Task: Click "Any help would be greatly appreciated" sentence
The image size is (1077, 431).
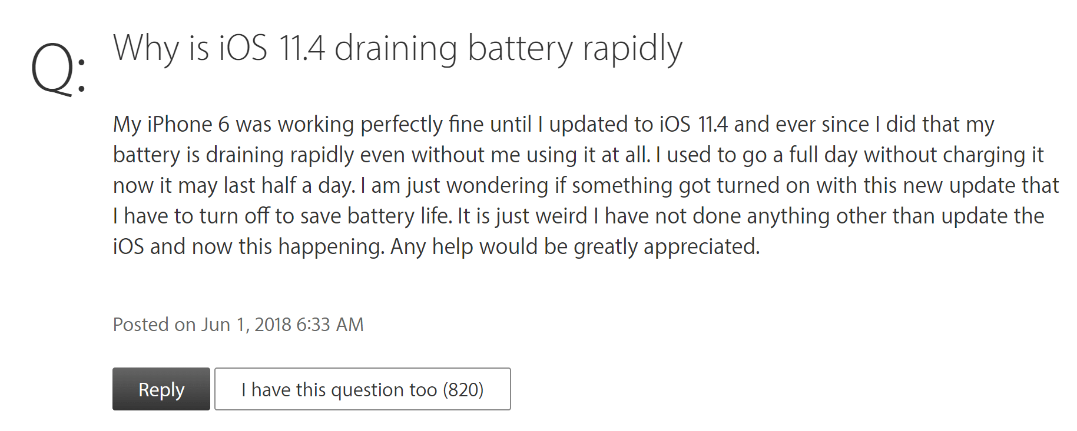Action: [x=575, y=247]
